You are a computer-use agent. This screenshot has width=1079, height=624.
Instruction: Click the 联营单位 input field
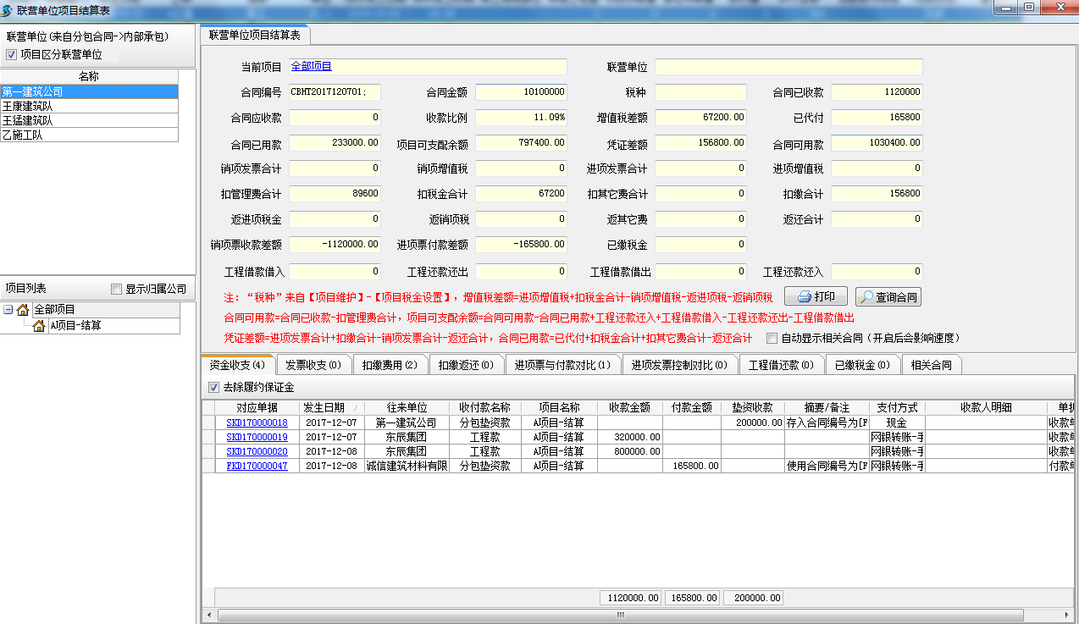[x=788, y=67]
